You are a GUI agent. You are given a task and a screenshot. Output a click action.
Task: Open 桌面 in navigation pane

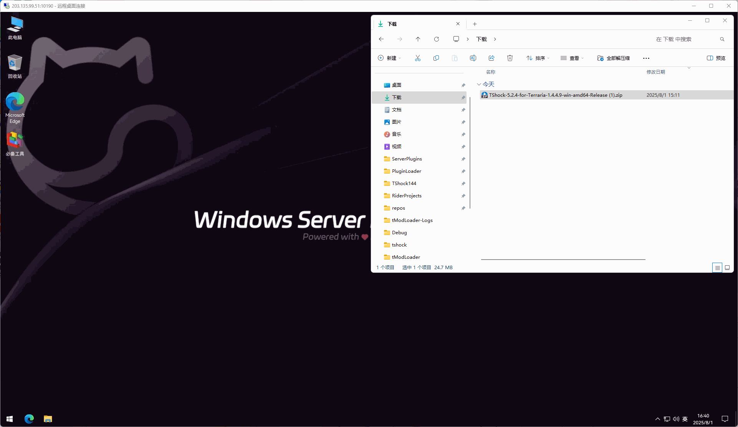click(419, 85)
